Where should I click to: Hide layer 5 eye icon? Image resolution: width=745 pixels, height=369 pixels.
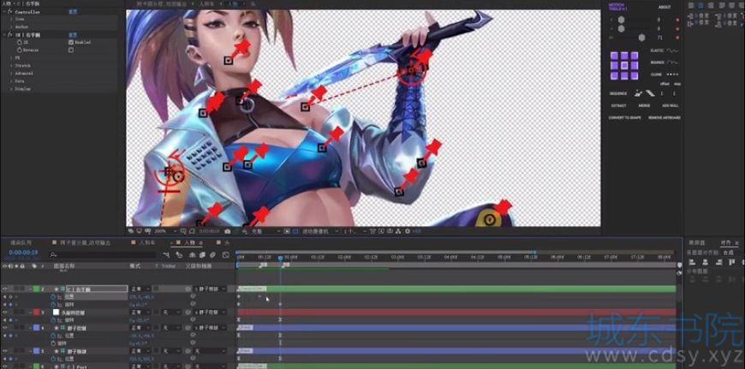point(5,351)
